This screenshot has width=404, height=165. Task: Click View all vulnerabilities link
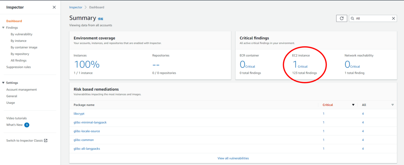(x=233, y=158)
